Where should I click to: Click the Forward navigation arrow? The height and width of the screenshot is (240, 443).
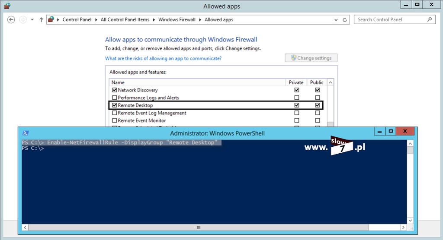[23, 20]
